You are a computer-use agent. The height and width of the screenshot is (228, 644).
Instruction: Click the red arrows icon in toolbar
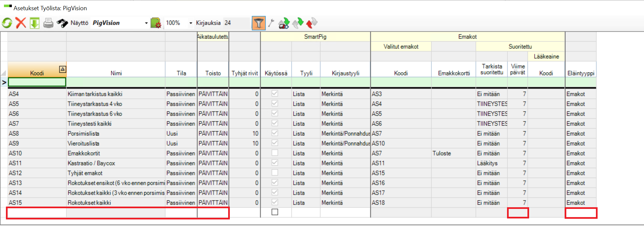pos(312,23)
